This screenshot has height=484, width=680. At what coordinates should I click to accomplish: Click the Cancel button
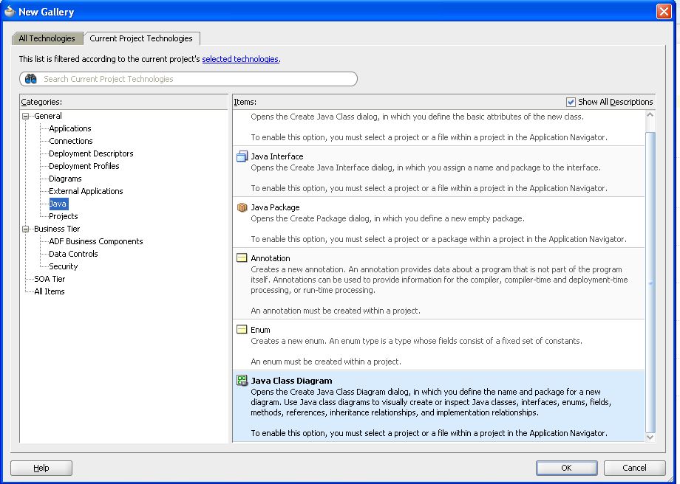tap(634, 468)
